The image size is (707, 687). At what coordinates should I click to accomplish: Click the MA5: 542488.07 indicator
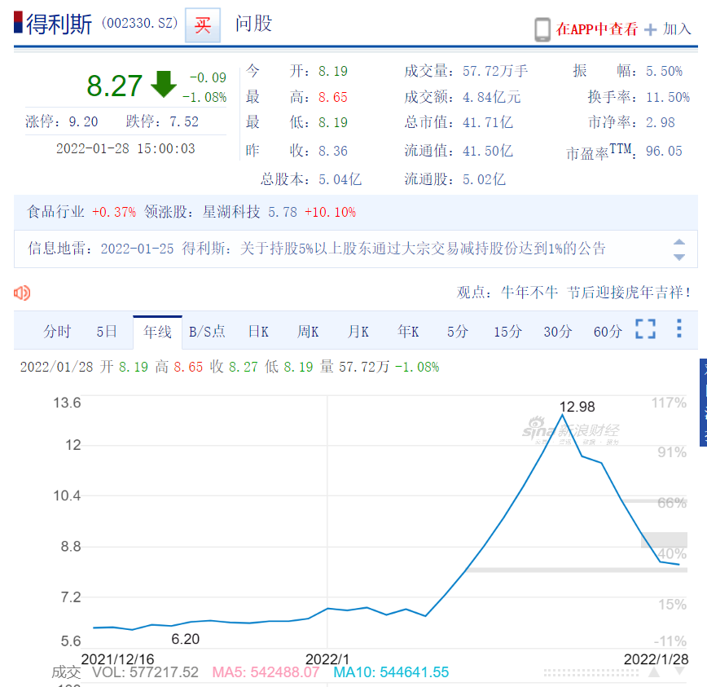266,672
